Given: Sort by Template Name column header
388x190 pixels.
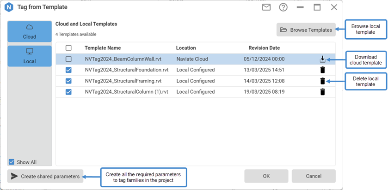Looking at the screenshot, I should pos(103,48).
